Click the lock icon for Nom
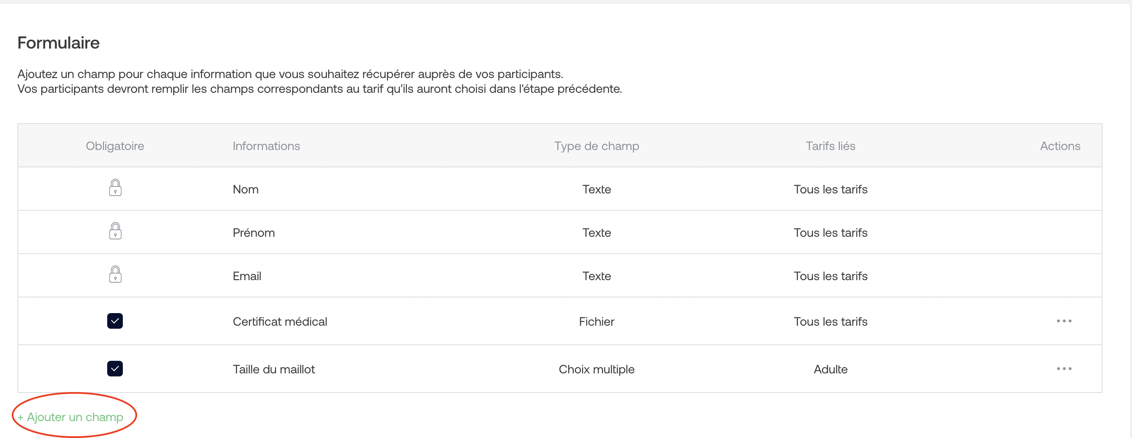 (x=115, y=188)
